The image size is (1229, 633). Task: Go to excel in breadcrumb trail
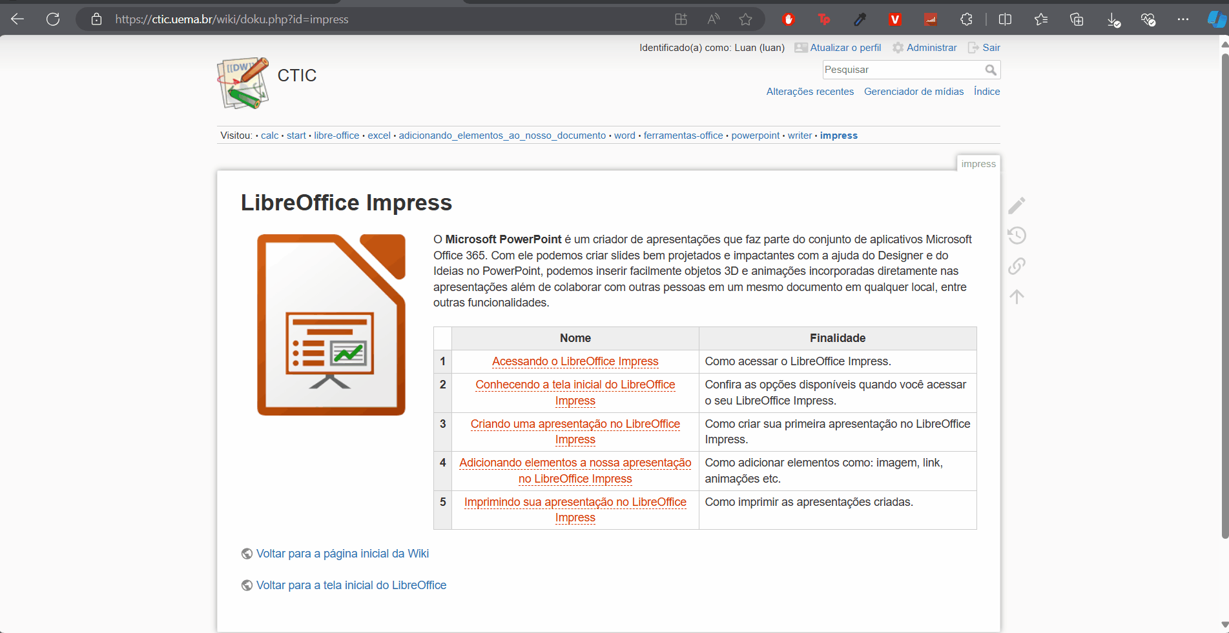(379, 136)
